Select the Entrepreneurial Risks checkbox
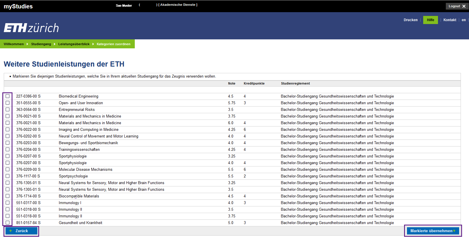Viewport: 469px width, 242px height. pyautogui.click(x=8, y=109)
